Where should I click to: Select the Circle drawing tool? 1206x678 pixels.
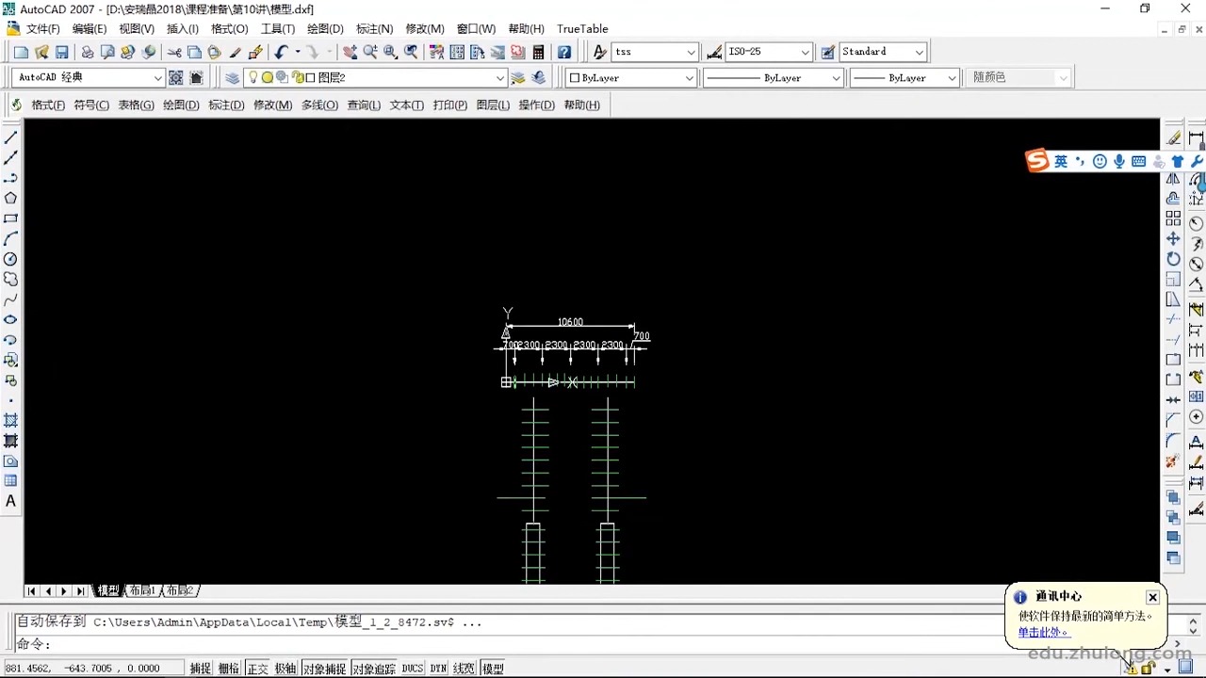11,259
